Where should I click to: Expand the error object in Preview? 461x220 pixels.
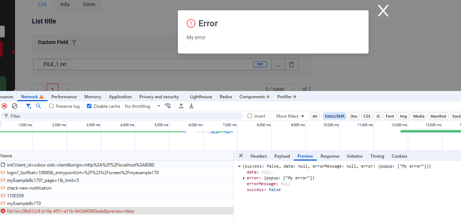coord(244,178)
